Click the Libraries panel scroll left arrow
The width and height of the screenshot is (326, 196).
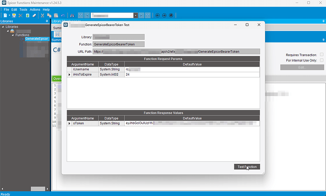coord(2,189)
